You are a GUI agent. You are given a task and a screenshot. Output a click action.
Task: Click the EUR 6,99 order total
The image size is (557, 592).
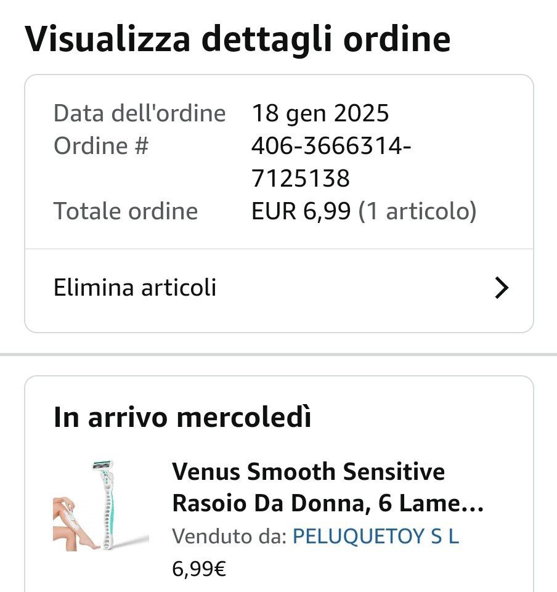[x=301, y=211]
